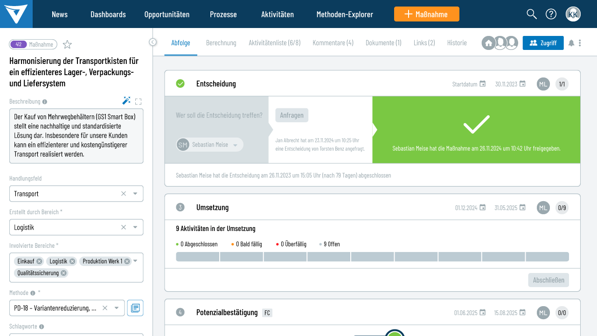The height and width of the screenshot is (336, 597).
Task: Expand the Methode PD-18 dropdown
Action: pyautogui.click(x=116, y=308)
